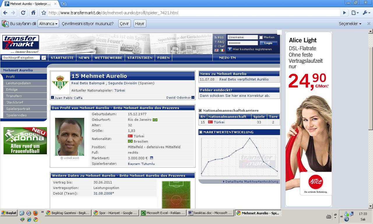Open the Real Betis verpflichtet Aurélio news
This screenshot has height=224, width=373.
(x=244, y=79)
